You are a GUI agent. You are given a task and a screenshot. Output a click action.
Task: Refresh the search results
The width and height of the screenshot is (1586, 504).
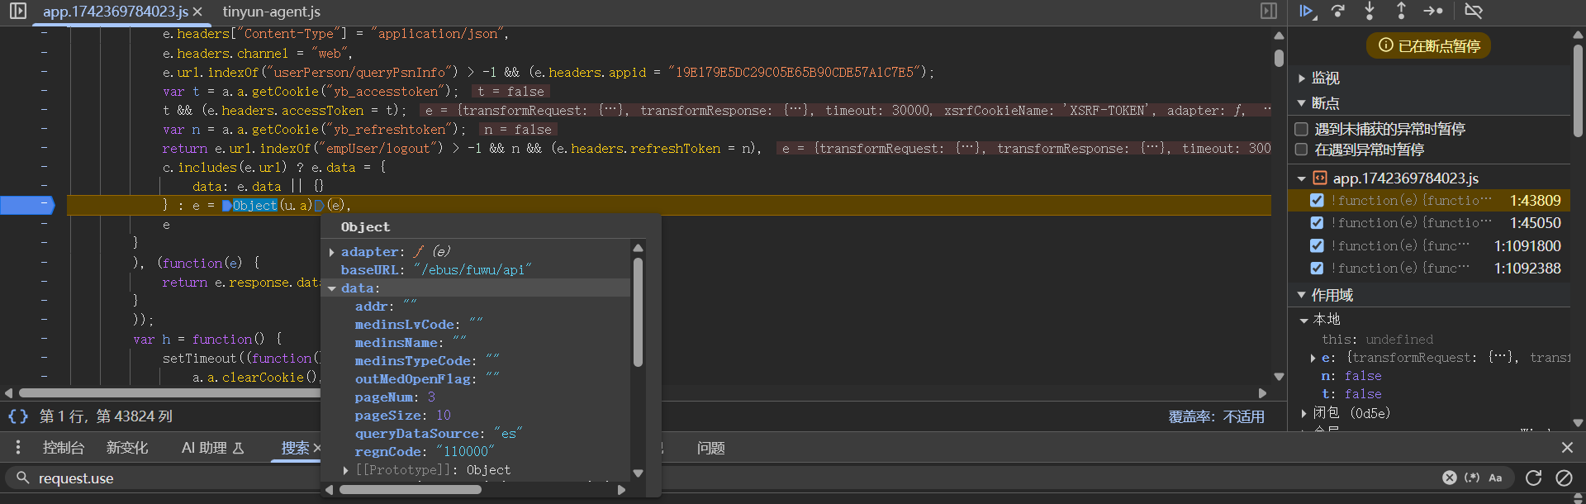tap(1534, 478)
